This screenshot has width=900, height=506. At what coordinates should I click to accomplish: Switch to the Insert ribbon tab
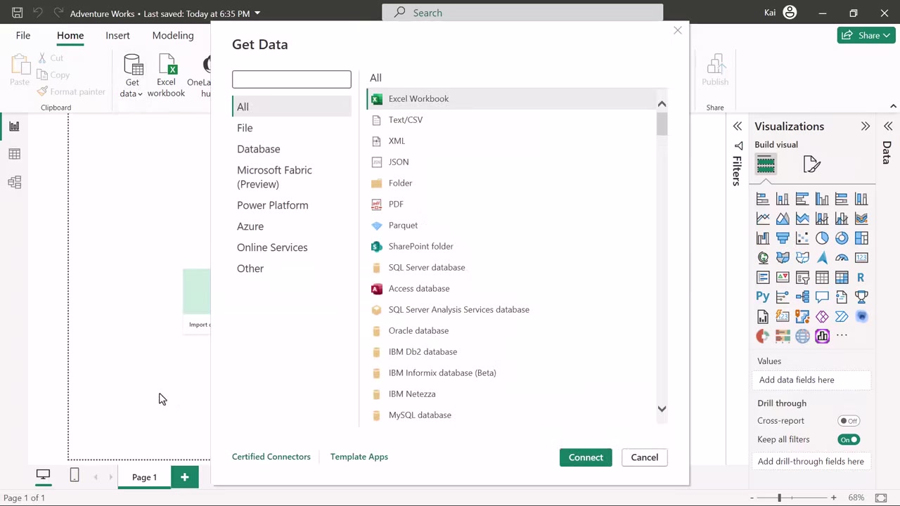117,35
